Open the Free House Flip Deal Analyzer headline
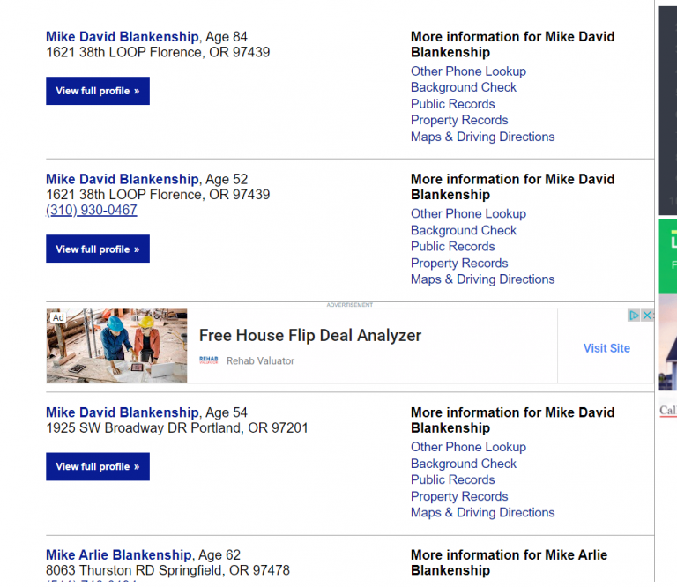Image resolution: width=677 pixels, height=587 pixels. [x=310, y=336]
